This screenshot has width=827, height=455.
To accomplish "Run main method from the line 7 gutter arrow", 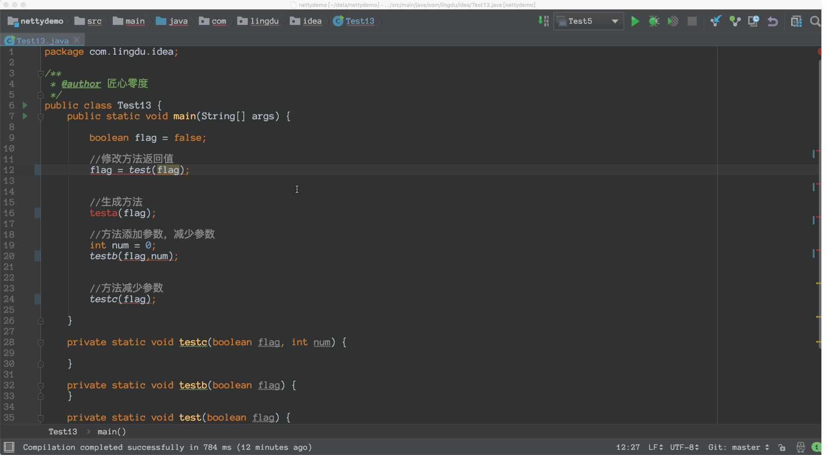I will click(x=25, y=116).
